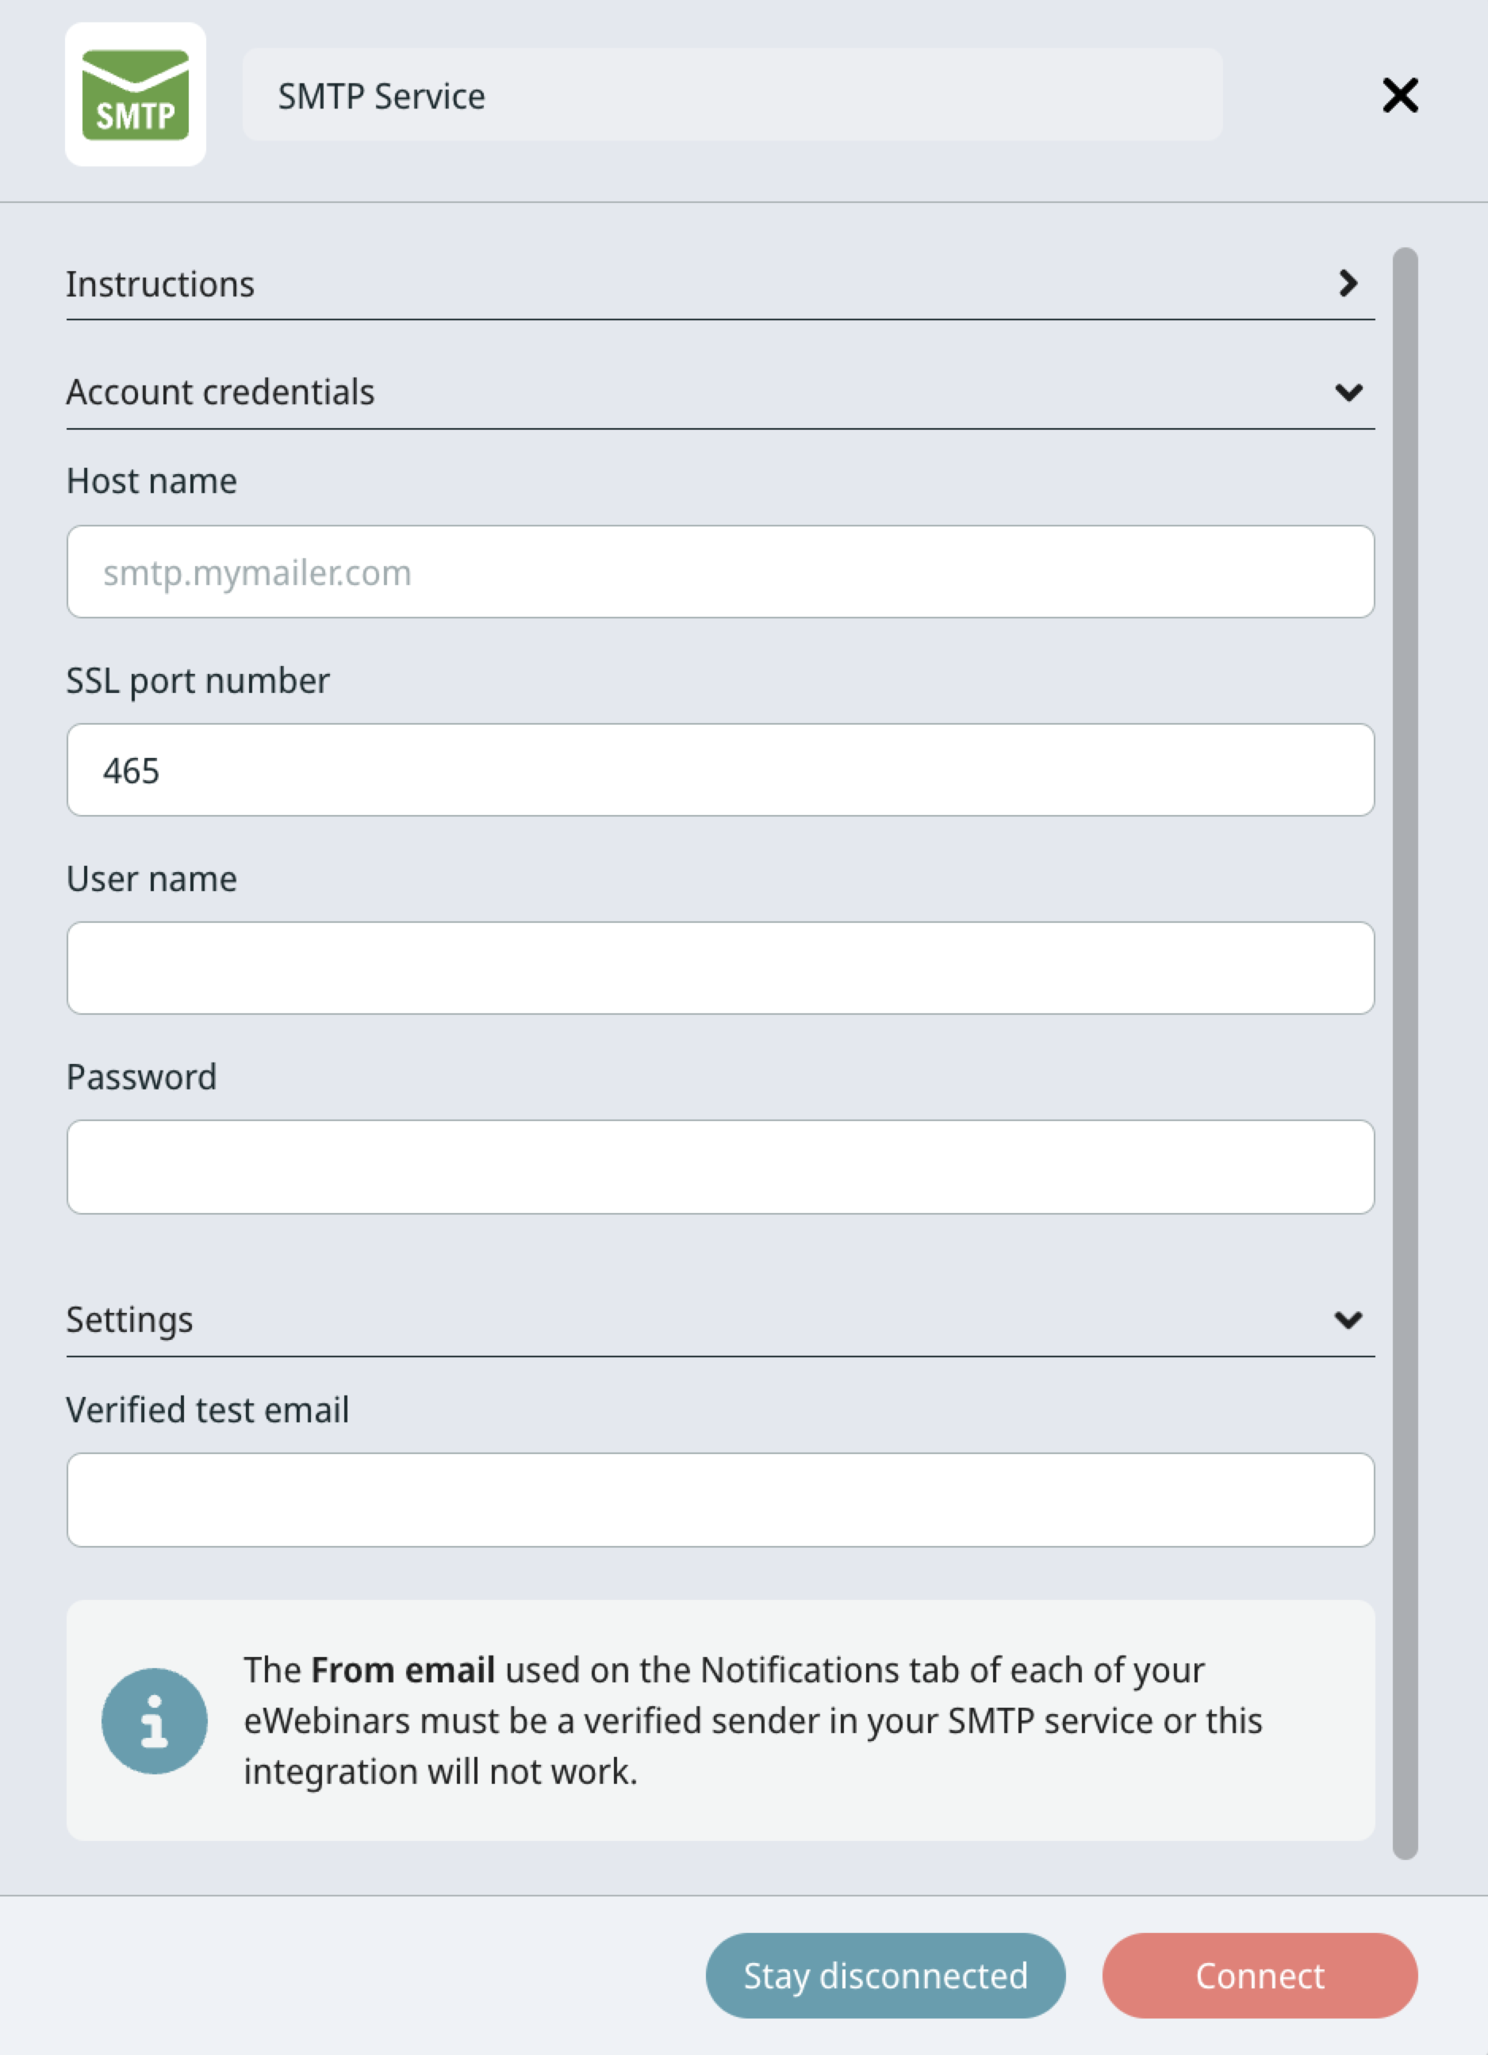The width and height of the screenshot is (1488, 2055).
Task: Close the SMTP Service dialog
Action: [x=1399, y=94]
